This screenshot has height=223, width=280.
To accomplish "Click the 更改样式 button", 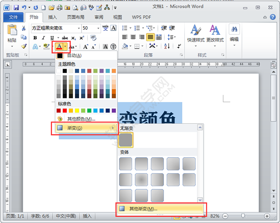I will [x=215, y=36].
